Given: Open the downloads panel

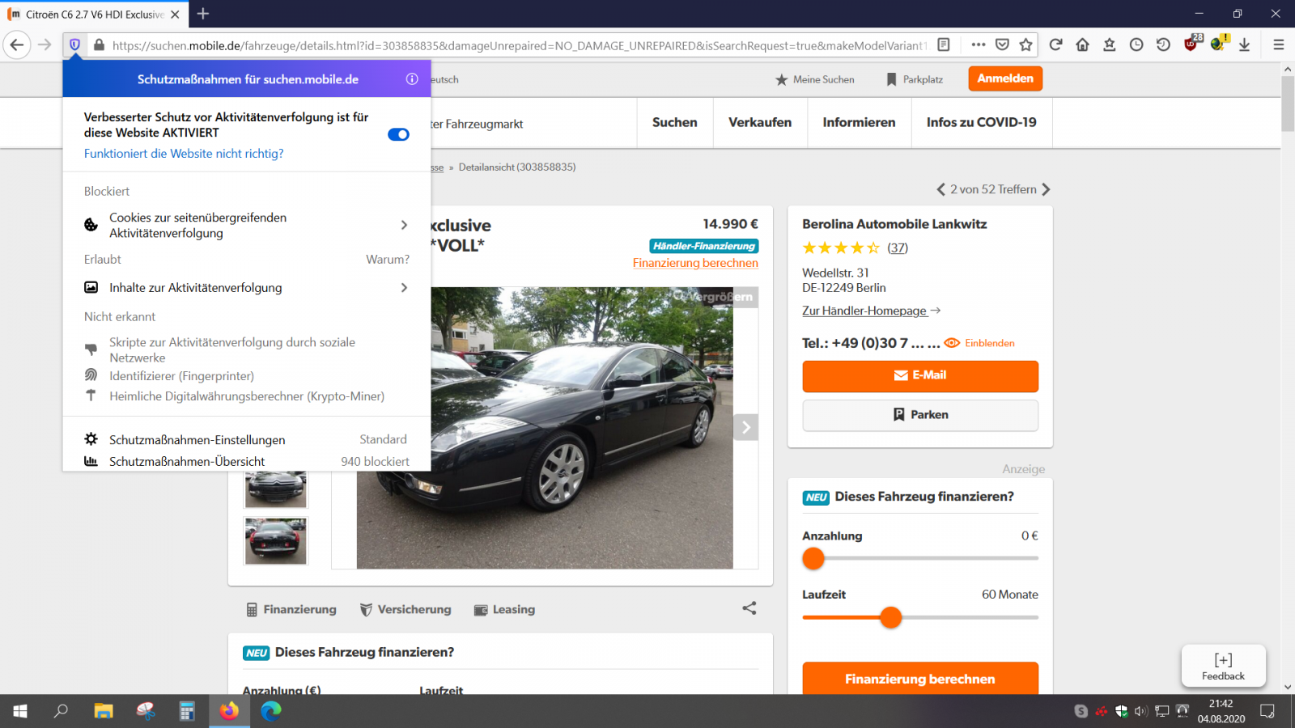Looking at the screenshot, I should point(1245,45).
